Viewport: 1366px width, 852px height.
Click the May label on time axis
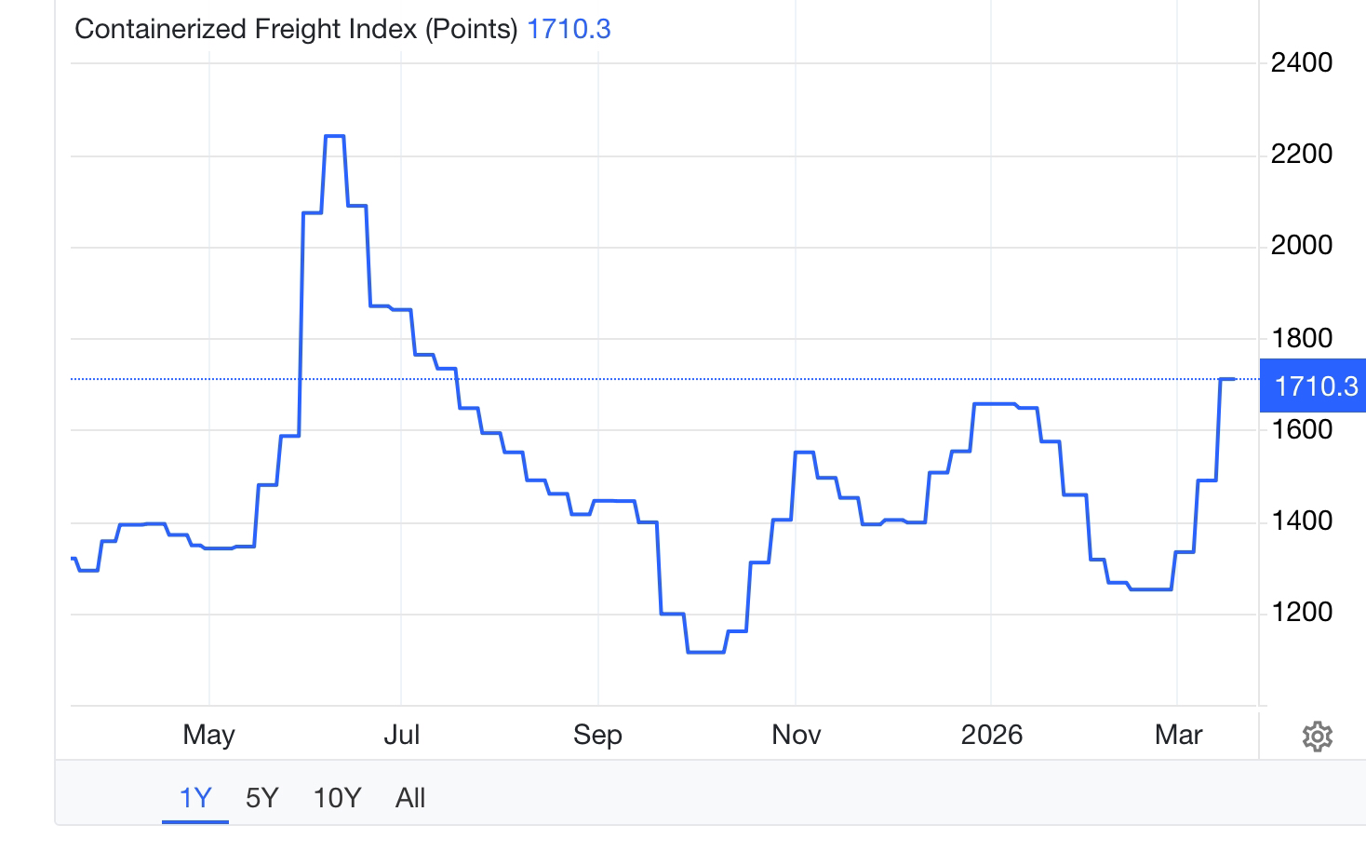208,735
